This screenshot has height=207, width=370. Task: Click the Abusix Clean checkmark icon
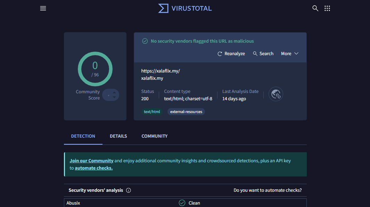182,203
